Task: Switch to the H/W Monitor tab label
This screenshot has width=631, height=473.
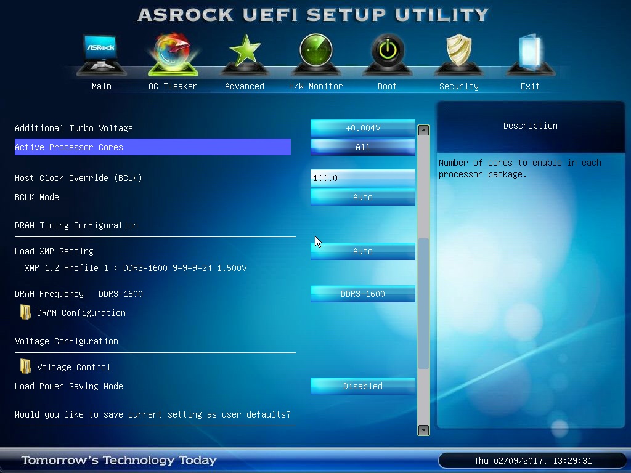Action: [316, 86]
